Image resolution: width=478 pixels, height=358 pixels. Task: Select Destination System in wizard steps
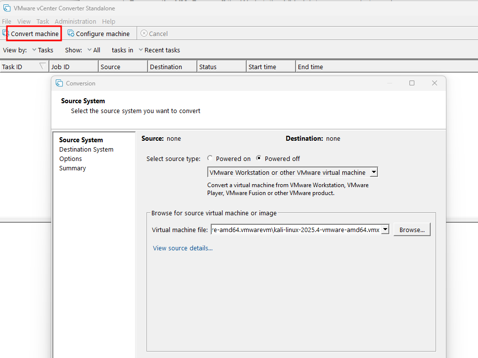pyautogui.click(x=86, y=149)
